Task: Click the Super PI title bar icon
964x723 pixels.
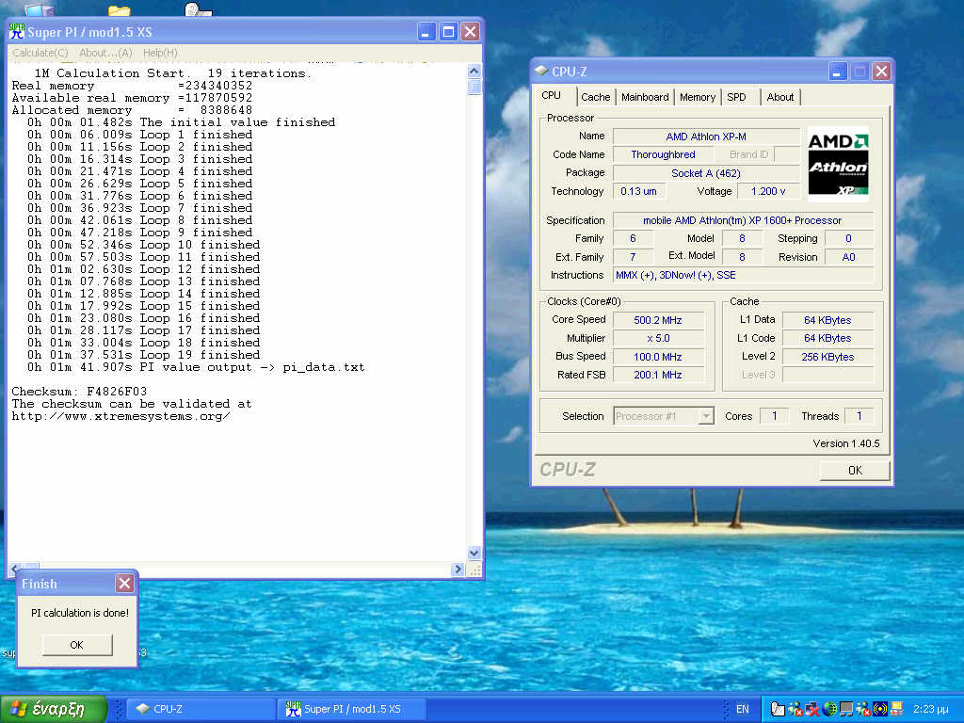Action: 17,31
